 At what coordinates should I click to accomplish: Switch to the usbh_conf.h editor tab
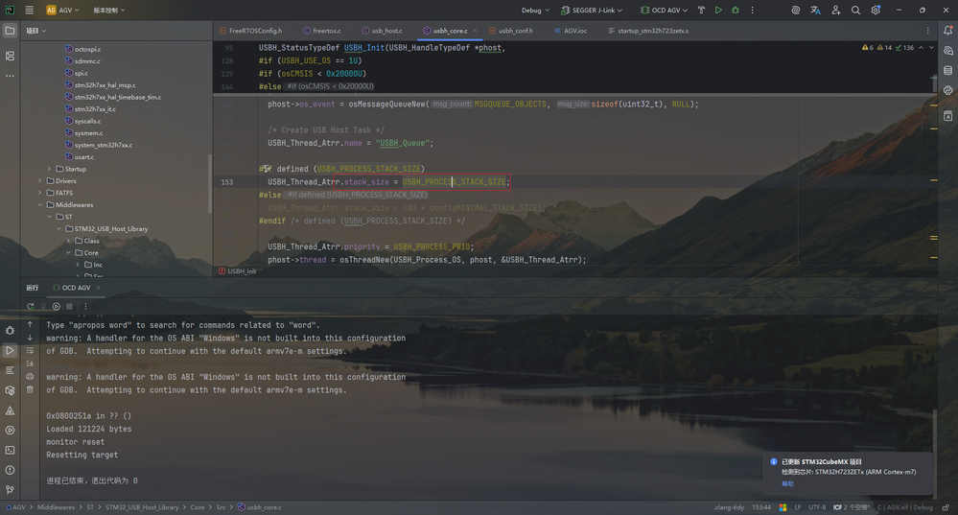(x=515, y=31)
